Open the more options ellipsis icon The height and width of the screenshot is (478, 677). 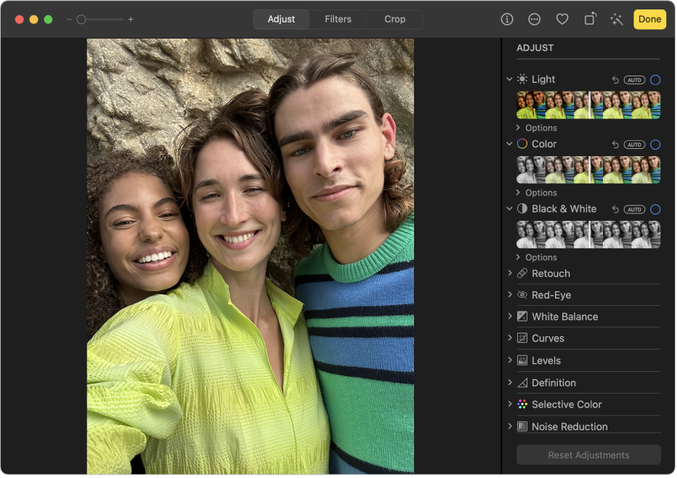pos(535,19)
